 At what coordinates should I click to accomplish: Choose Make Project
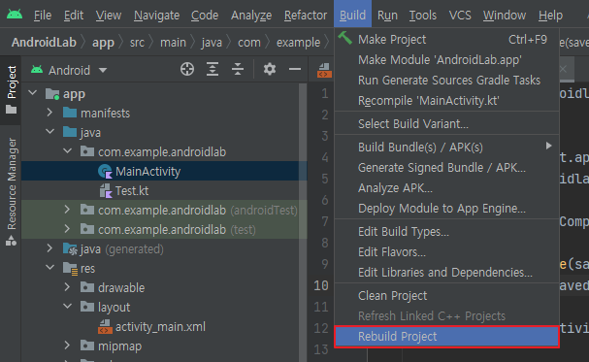coord(446,39)
